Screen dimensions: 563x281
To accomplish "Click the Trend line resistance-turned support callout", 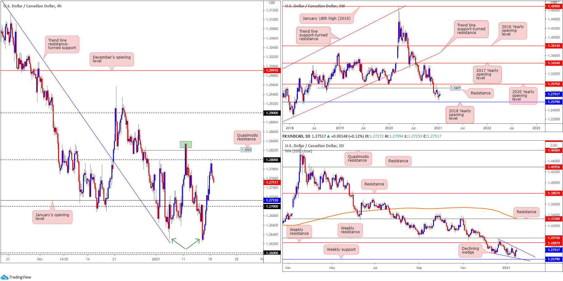I will coord(62,44).
